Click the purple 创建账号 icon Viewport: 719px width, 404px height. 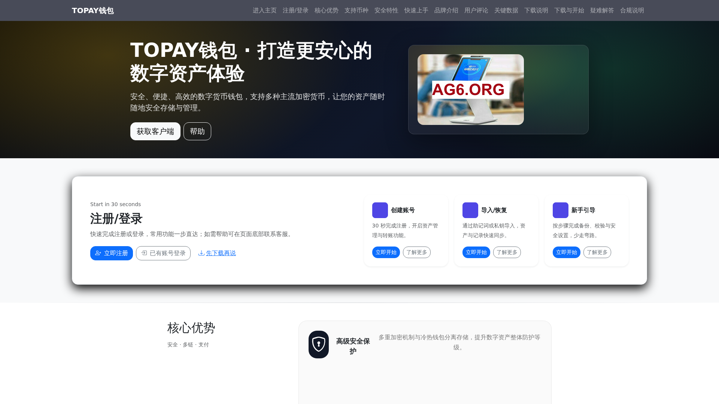[x=380, y=210]
